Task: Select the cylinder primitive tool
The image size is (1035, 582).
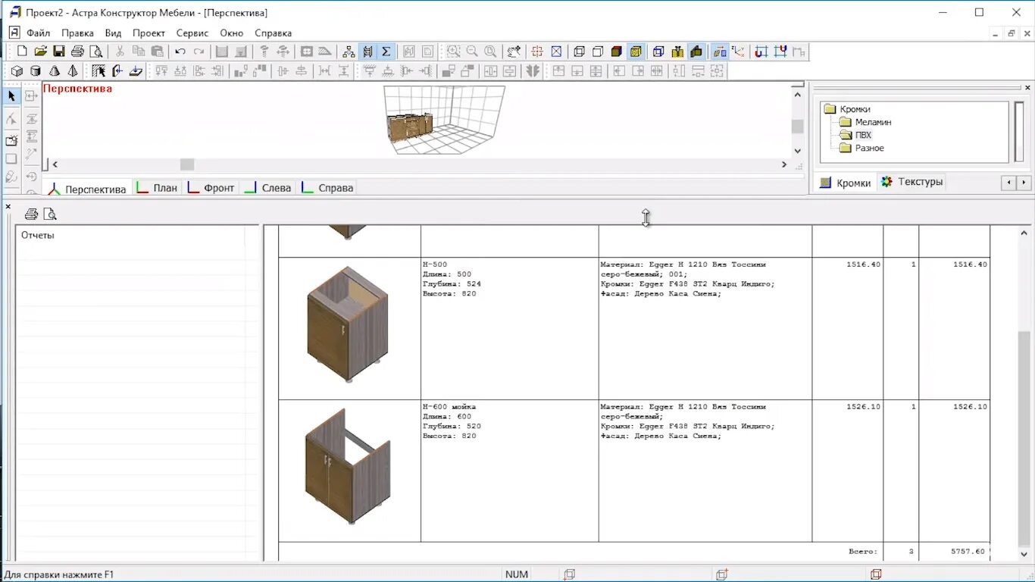Action: click(36, 71)
